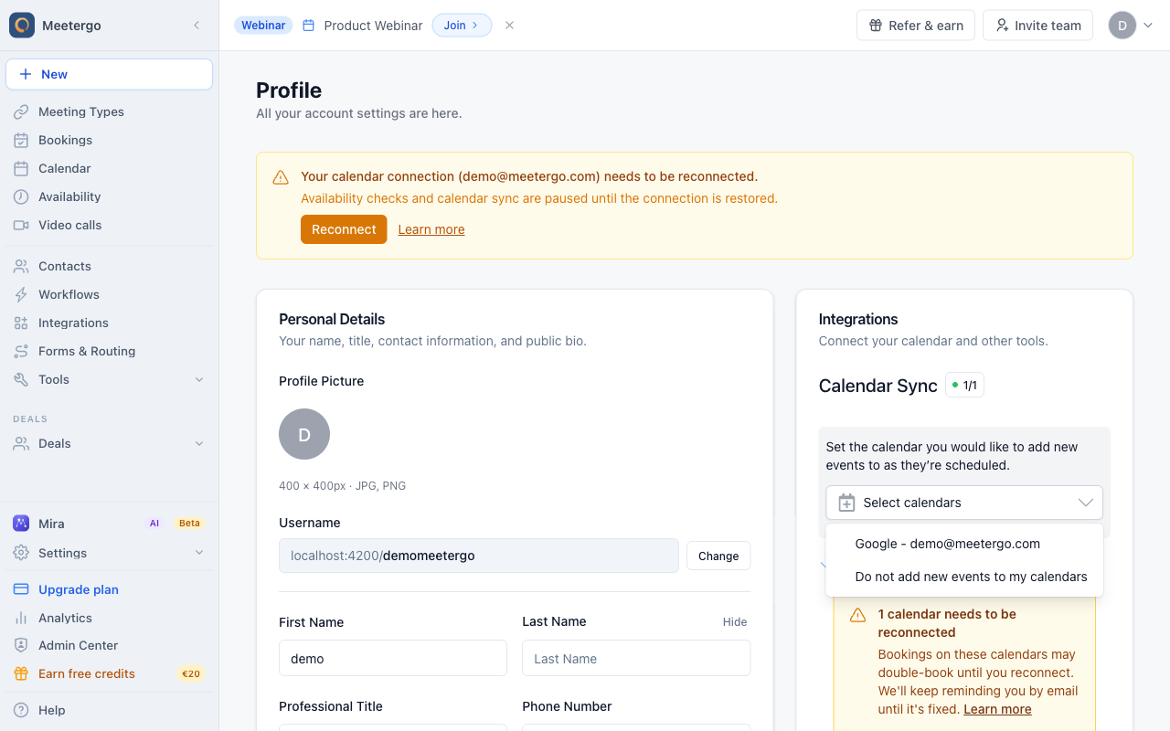1170x731 pixels.
Task: Expand the Settings submenu chevron
Action: [x=199, y=553]
